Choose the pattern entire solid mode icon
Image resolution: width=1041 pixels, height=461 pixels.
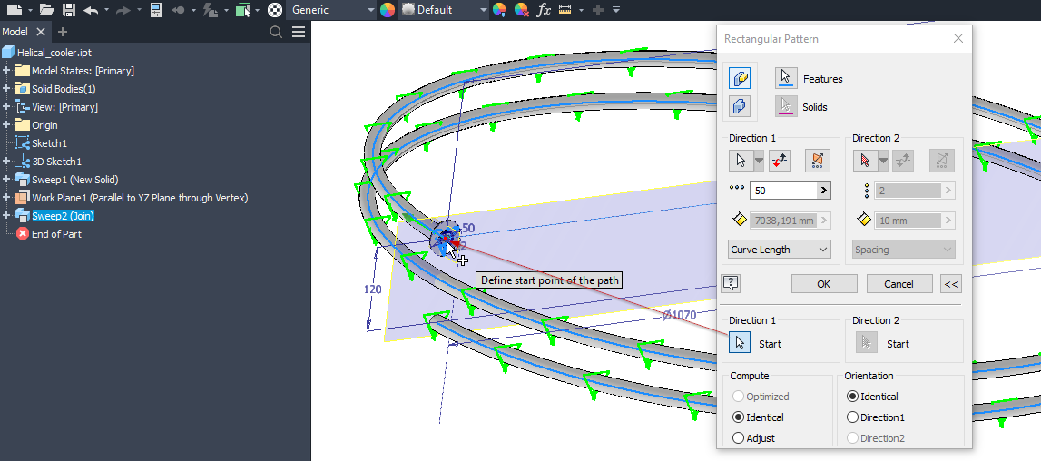point(741,107)
